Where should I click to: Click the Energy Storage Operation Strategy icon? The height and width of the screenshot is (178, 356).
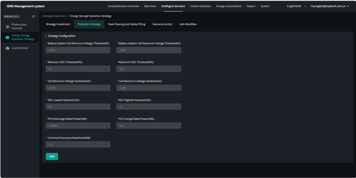coord(7,37)
